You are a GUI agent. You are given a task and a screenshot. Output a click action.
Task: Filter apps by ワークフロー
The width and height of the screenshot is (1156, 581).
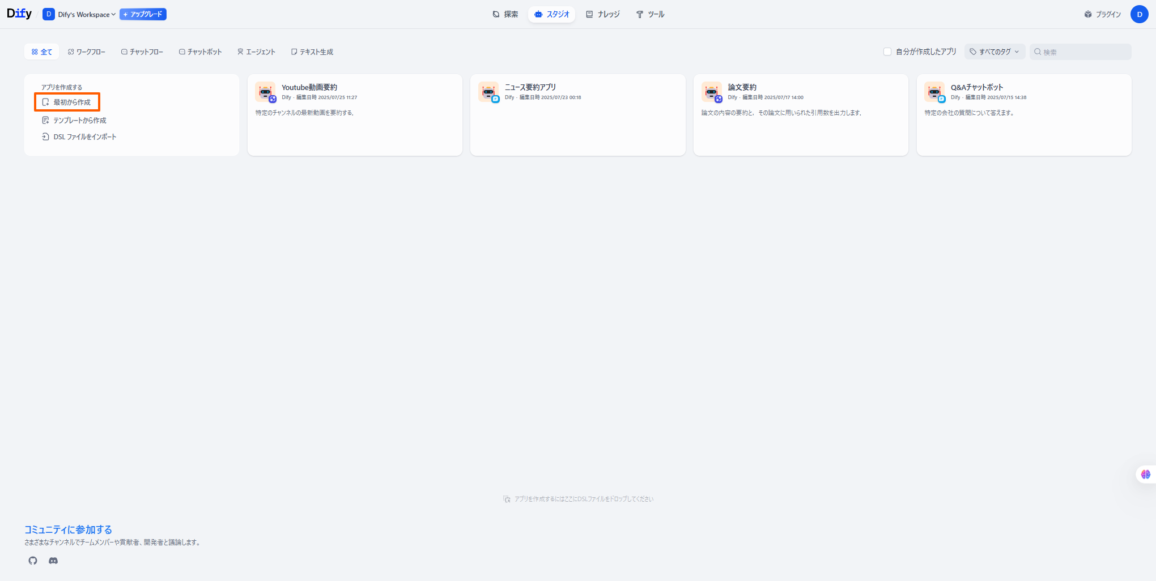[87, 52]
